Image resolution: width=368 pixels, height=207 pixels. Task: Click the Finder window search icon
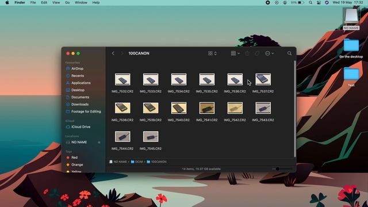[290, 53]
